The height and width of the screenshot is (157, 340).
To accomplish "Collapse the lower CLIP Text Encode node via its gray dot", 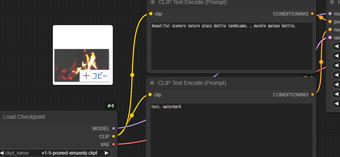I will [x=152, y=83].
